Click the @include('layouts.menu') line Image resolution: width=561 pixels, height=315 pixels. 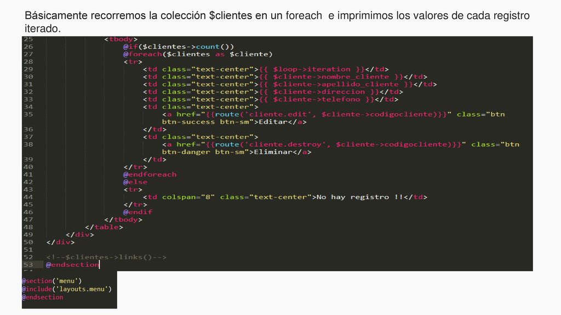tap(67, 289)
